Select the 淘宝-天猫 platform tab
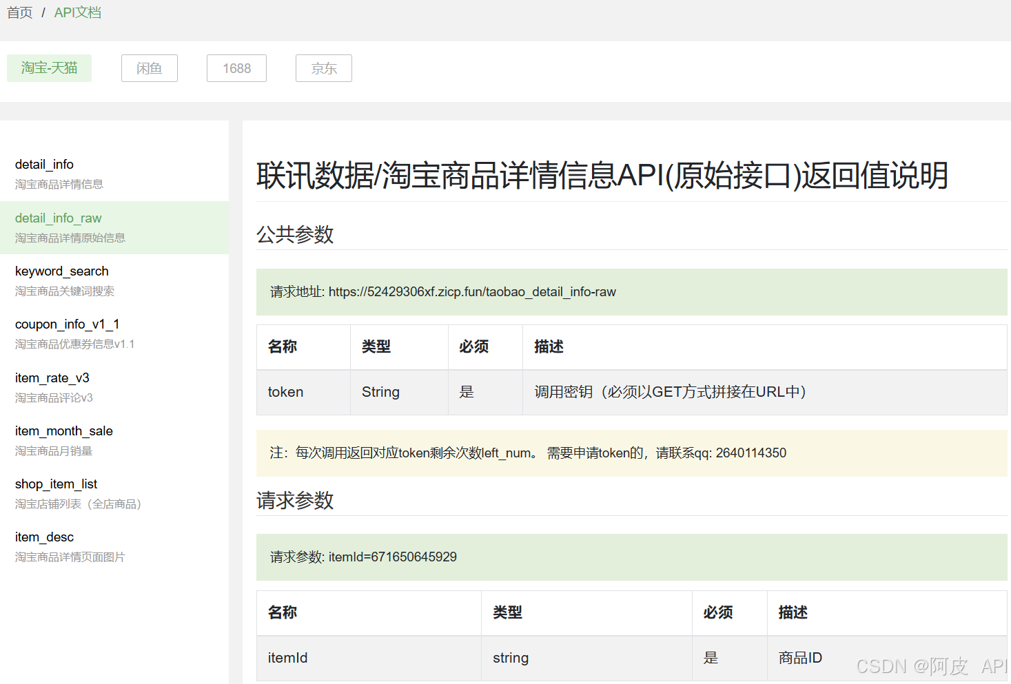Screen dimensions: 1011x684 coord(49,68)
